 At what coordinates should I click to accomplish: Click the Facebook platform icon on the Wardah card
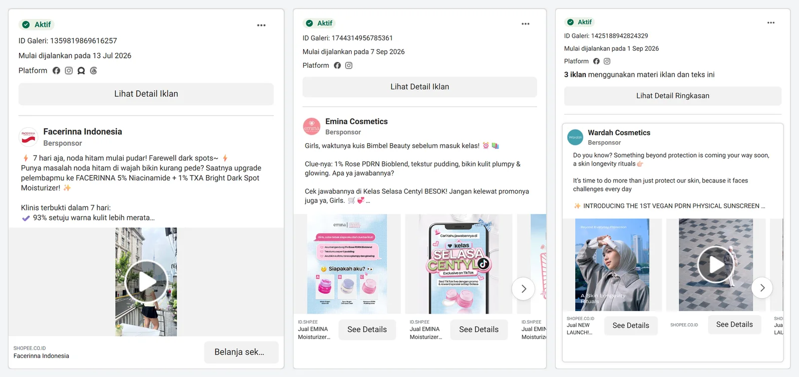[x=596, y=61]
